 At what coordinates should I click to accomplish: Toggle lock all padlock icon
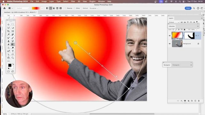click(184, 30)
